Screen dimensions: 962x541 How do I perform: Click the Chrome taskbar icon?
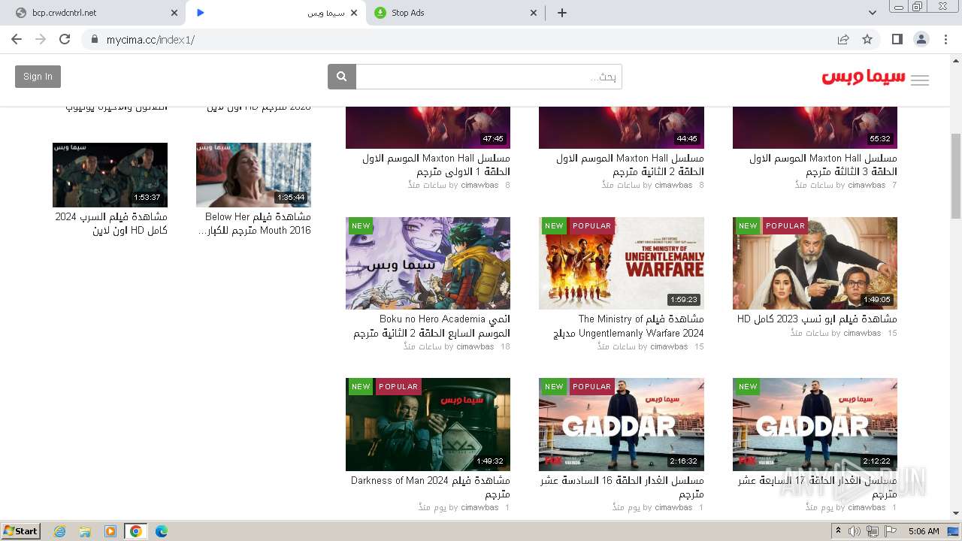click(x=135, y=531)
